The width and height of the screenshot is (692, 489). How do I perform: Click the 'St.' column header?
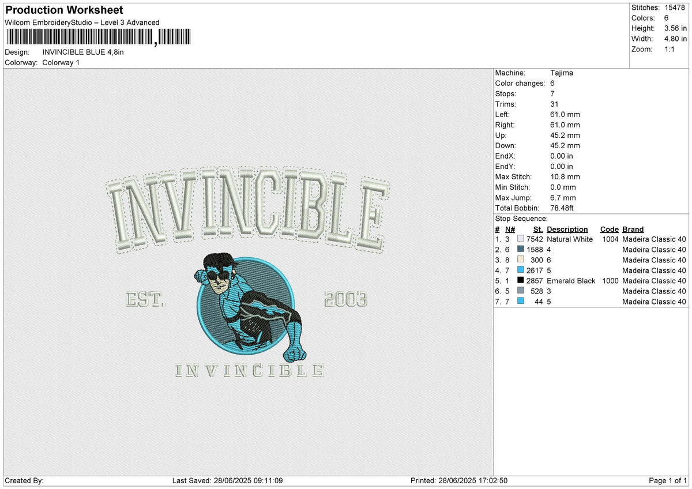point(538,230)
